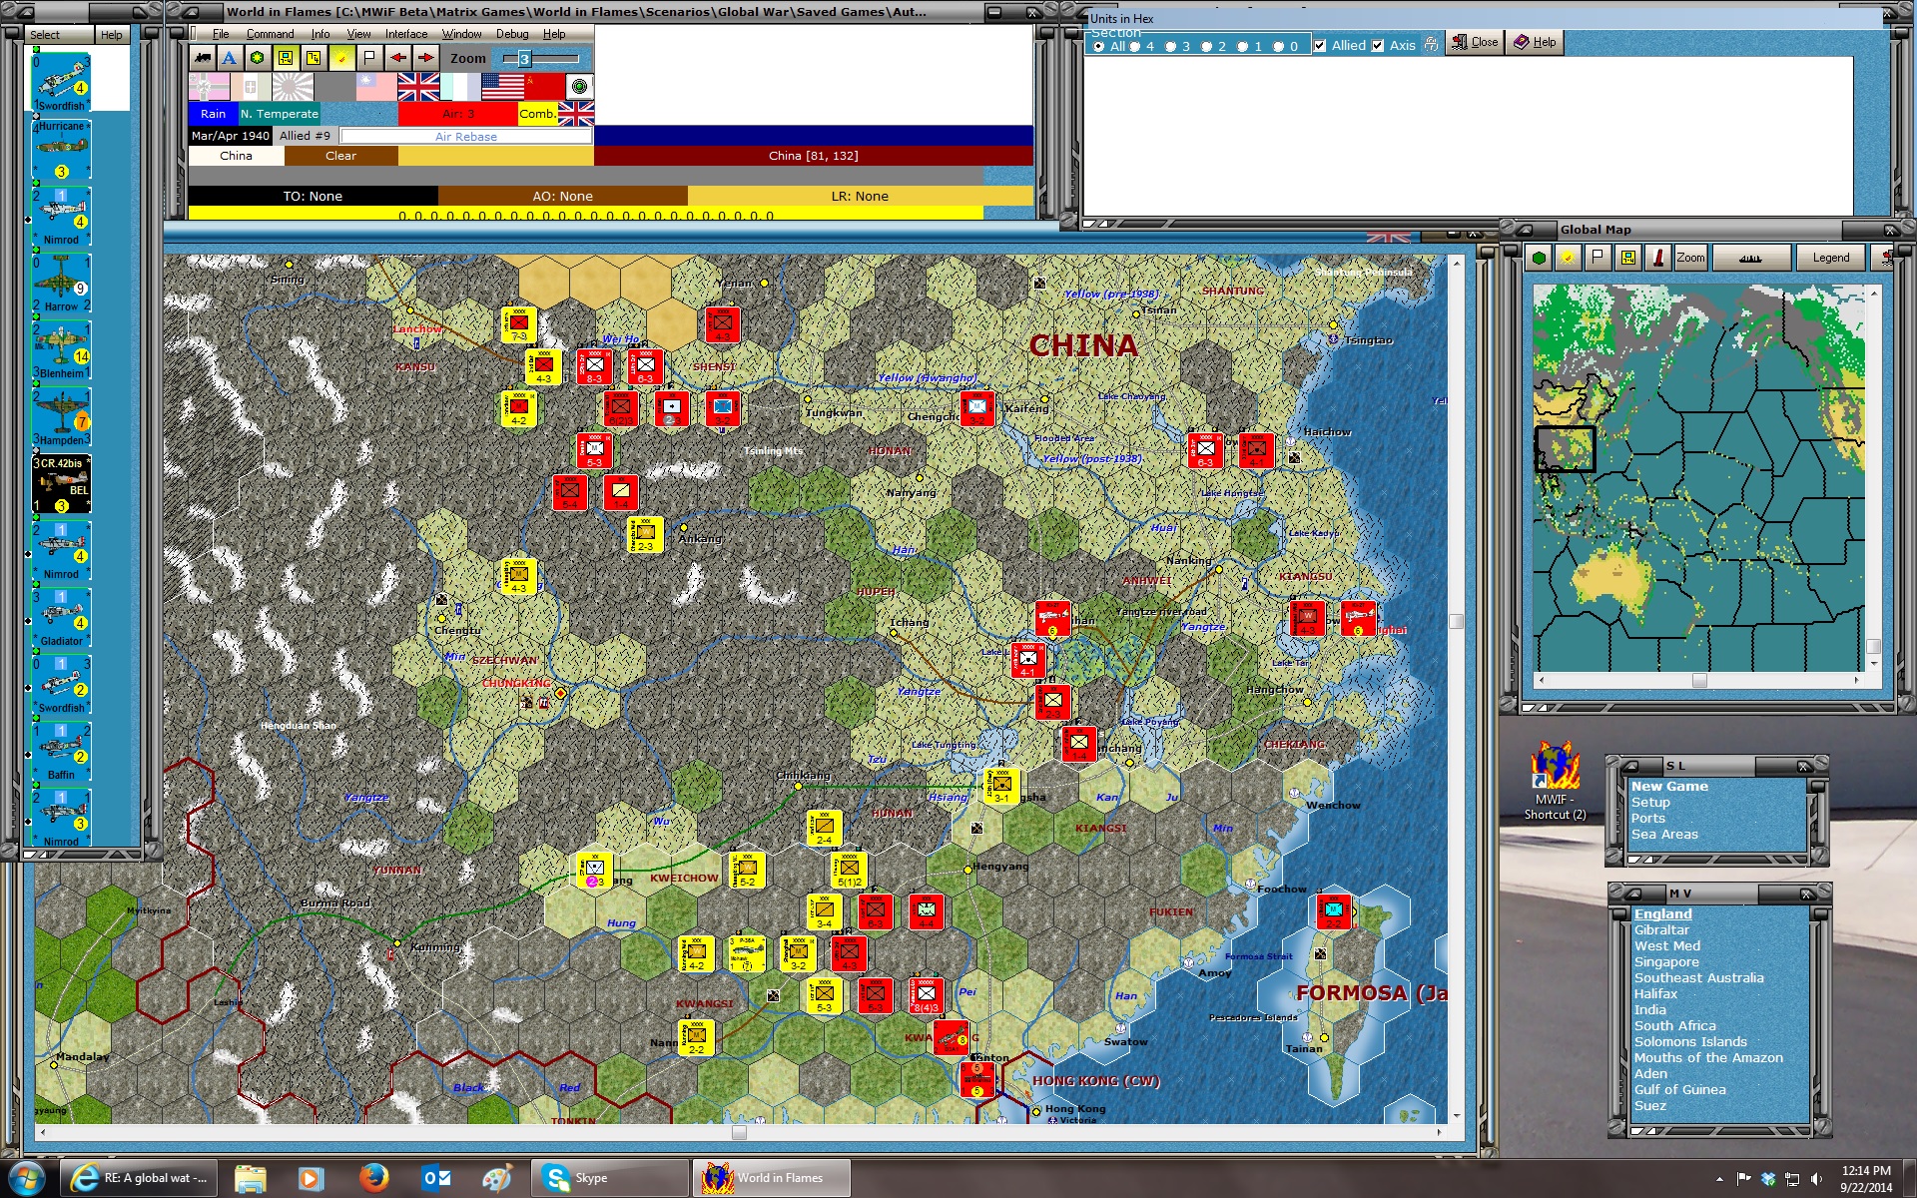Click the green hex icon in the Global Map panel

(x=1538, y=258)
